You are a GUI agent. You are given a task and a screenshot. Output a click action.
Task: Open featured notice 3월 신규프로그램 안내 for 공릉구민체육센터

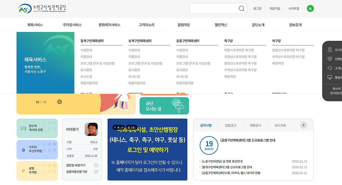coord(248,140)
